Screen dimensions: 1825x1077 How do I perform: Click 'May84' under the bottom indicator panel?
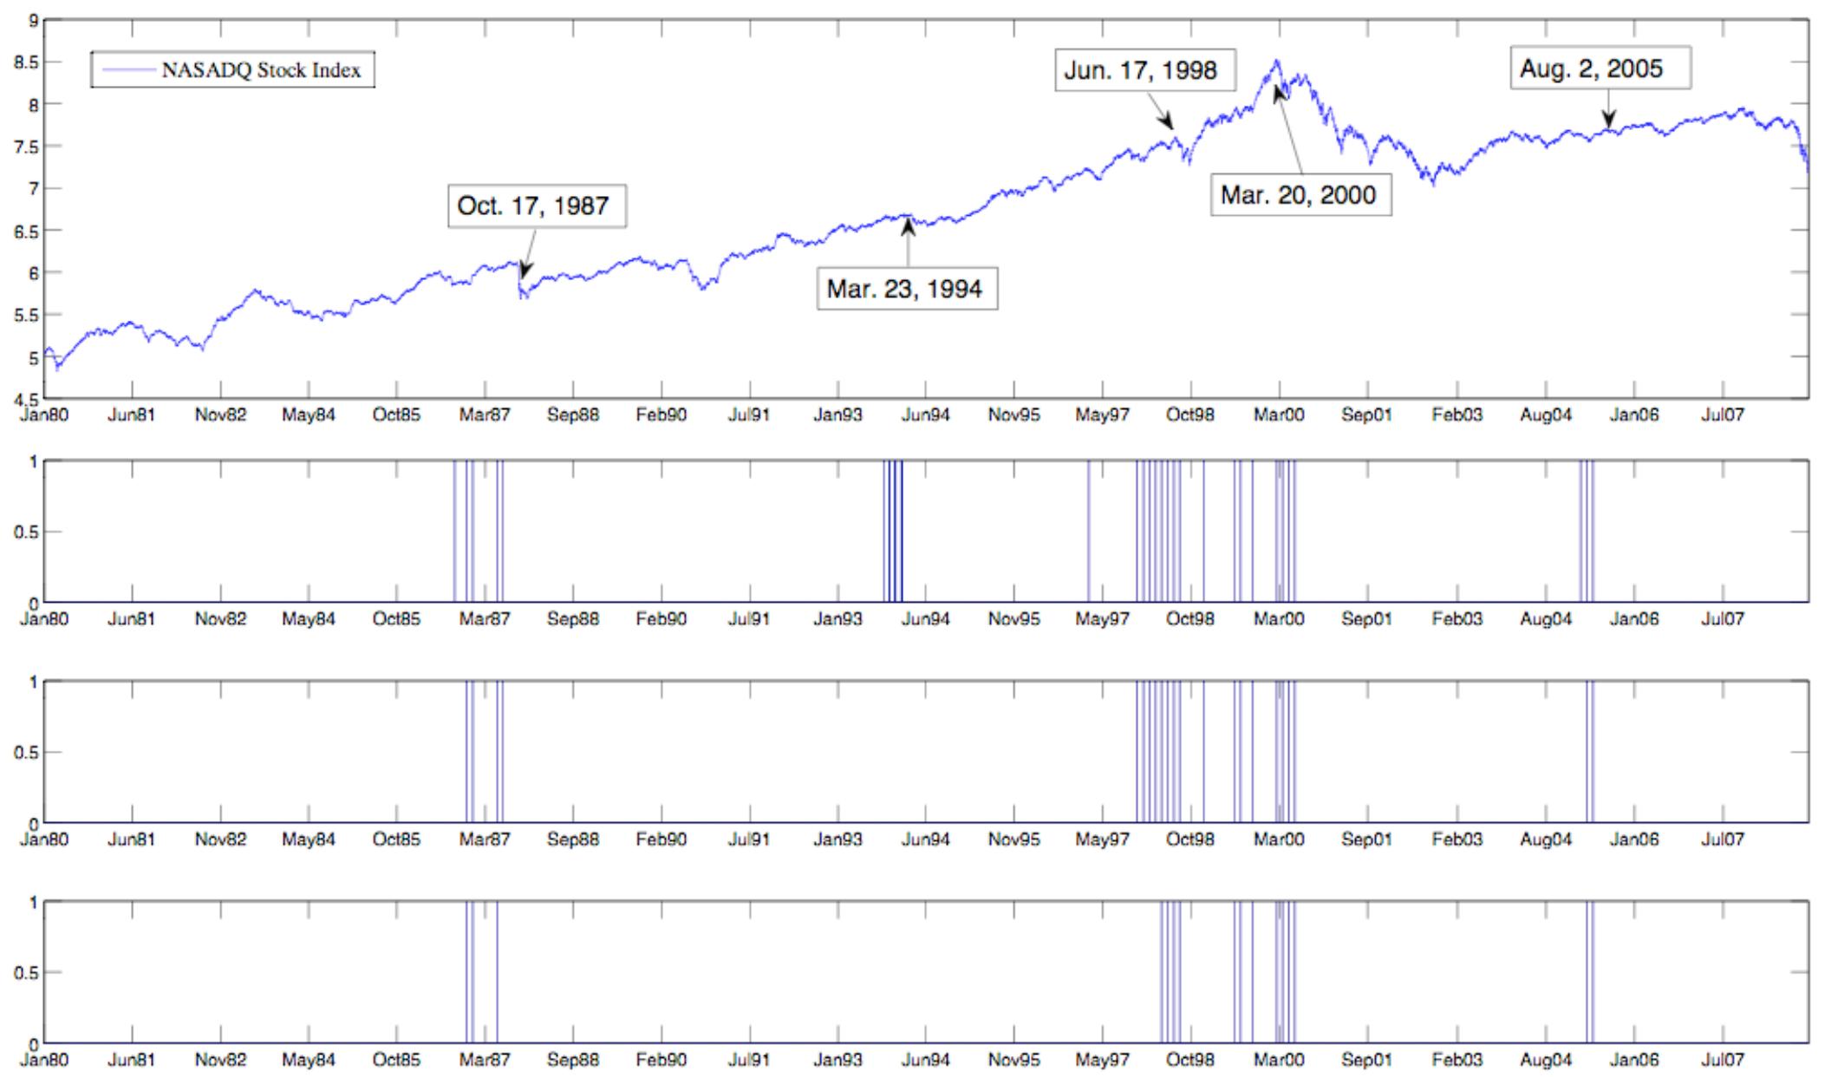click(x=309, y=1060)
